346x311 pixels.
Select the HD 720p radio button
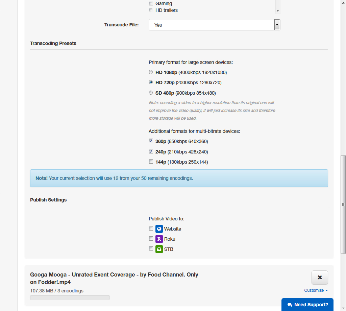click(x=151, y=82)
